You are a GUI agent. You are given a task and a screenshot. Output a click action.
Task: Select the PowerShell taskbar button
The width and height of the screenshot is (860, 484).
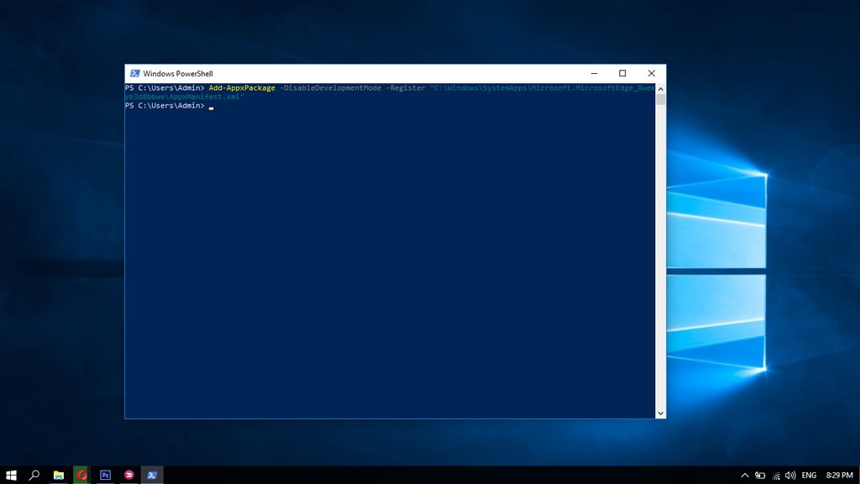pyautogui.click(x=152, y=476)
